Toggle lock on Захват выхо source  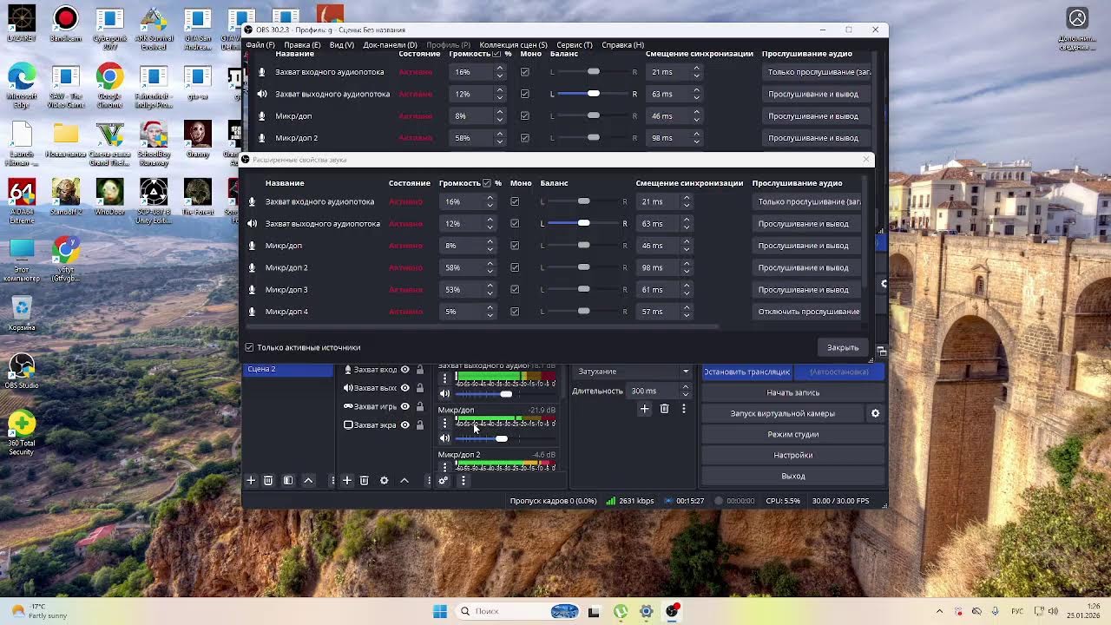pyautogui.click(x=420, y=388)
